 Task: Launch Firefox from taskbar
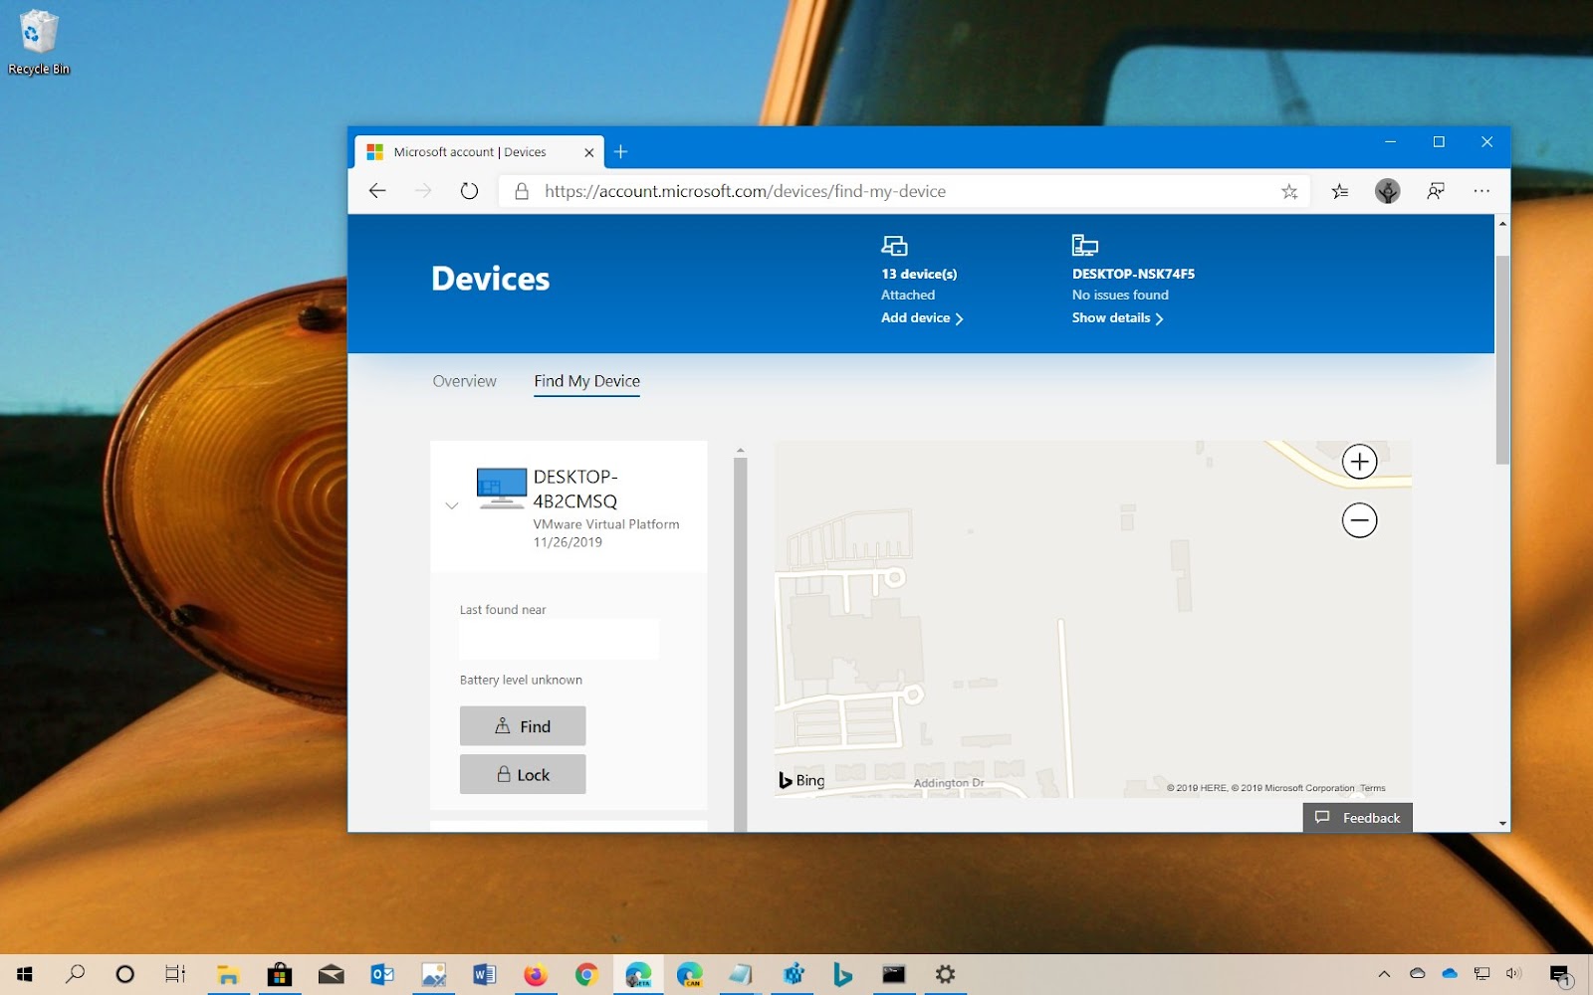coord(536,974)
